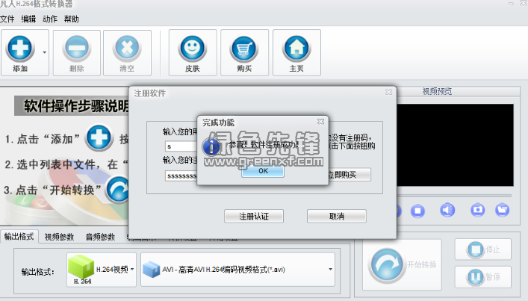Open the 帮助 (Help) menu
This screenshot has width=528, height=301.
pos(72,19)
